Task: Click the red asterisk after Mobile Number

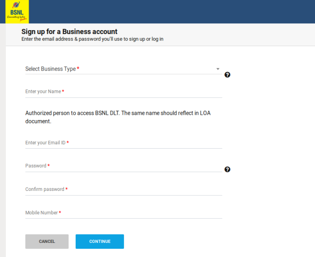Action: [x=60, y=212]
